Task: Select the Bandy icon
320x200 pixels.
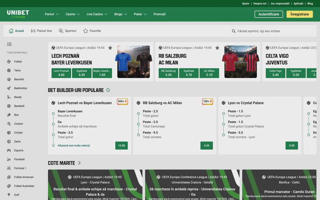Action: click(x=9, y=97)
